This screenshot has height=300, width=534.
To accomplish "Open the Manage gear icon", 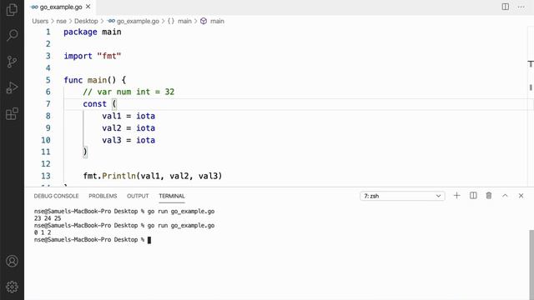I will [x=12, y=287].
